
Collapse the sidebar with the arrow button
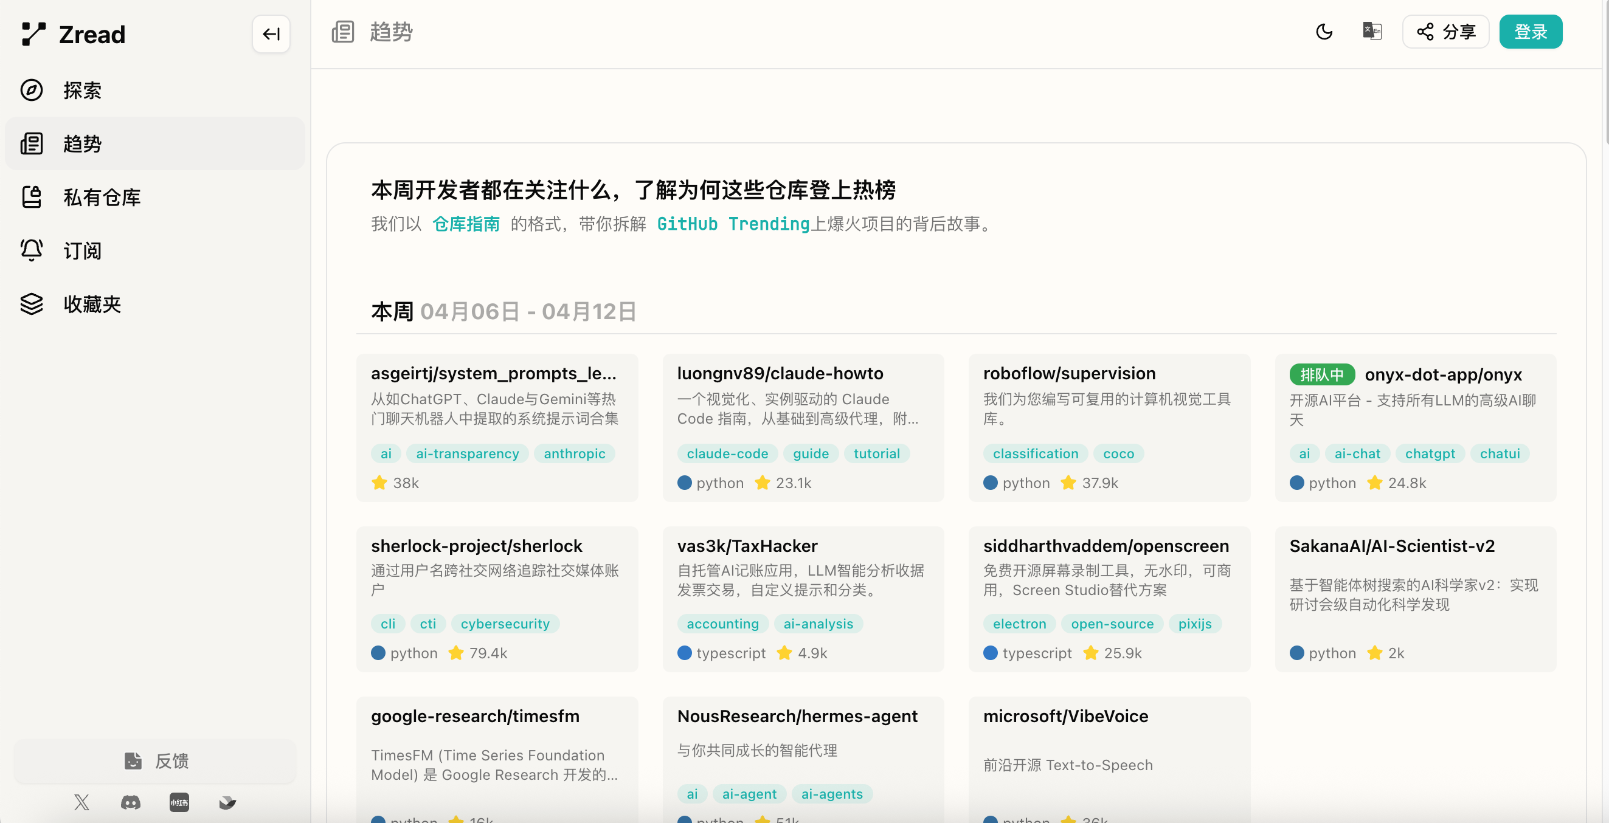(x=271, y=33)
